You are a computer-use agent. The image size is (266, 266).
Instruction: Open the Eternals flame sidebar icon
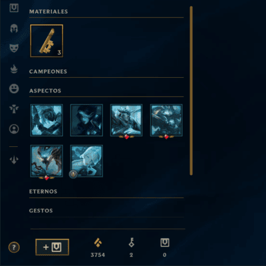(x=14, y=69)
